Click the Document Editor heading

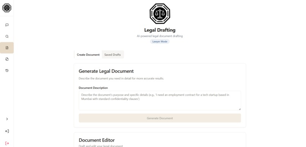[97, 140]
